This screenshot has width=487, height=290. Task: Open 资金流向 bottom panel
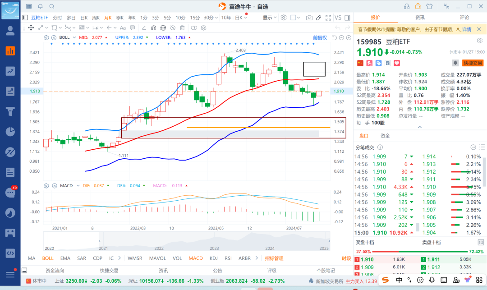55,271
